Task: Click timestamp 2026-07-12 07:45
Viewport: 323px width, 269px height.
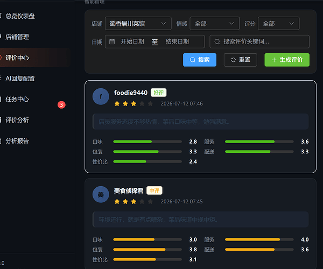Action: click(181, 202)
